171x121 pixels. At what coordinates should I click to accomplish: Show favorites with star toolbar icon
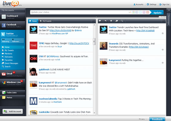111,21
